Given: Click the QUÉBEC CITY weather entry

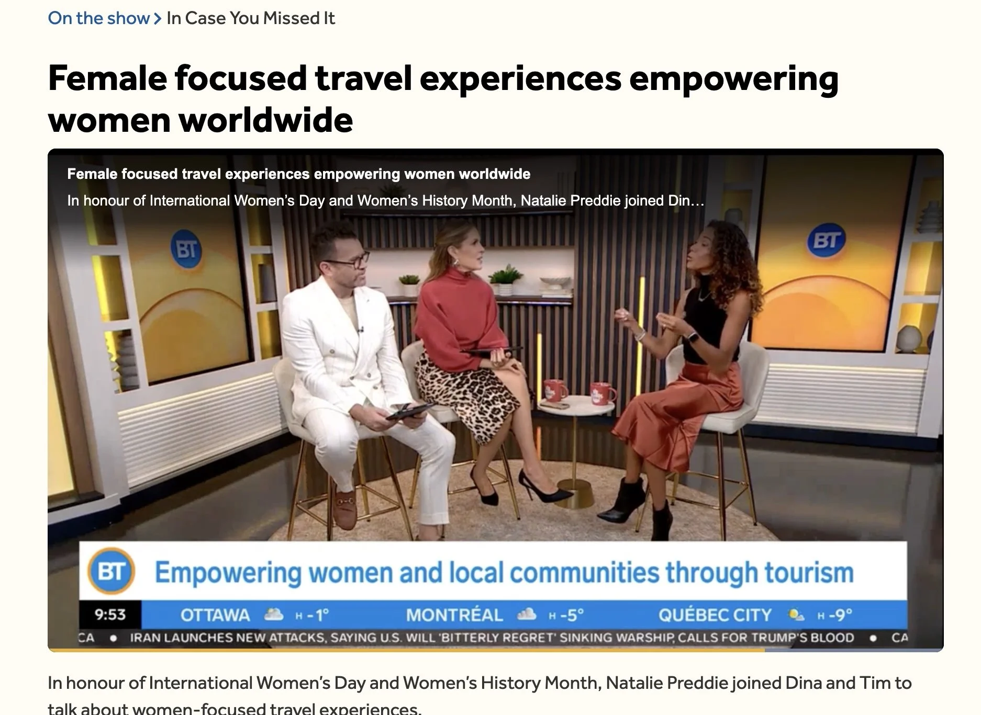Looking at the screenshot, I should coord(755,615).
